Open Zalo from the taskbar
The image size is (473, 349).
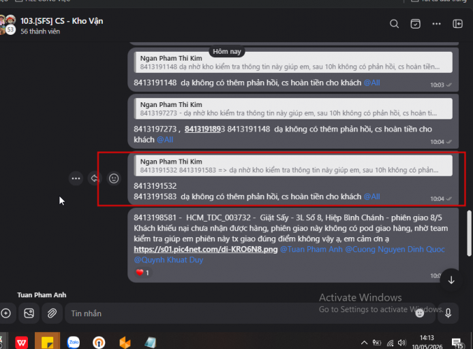74,342
